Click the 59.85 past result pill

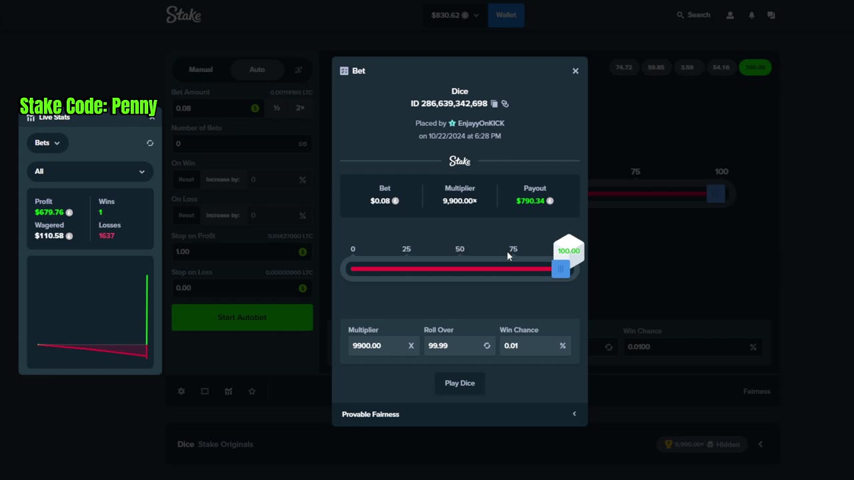point(656,67)
